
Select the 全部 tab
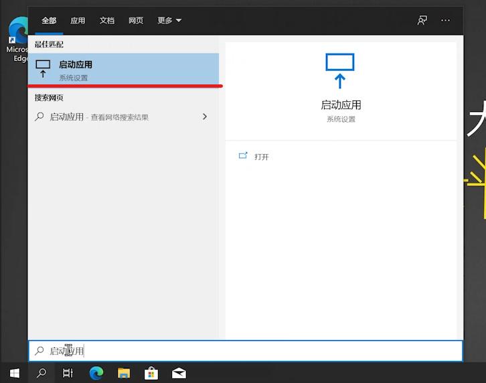coord(49,21)
